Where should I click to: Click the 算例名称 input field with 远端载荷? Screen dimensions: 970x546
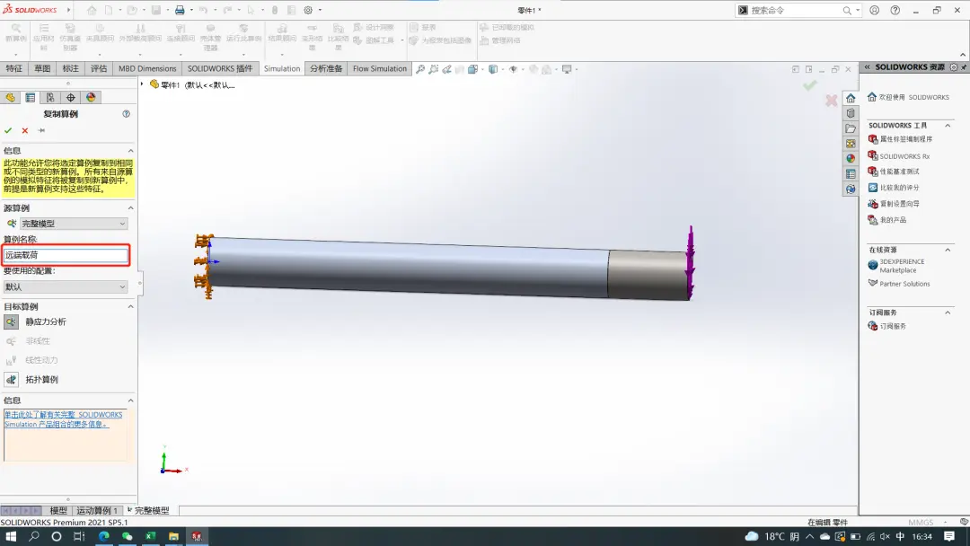coord(66,255)
